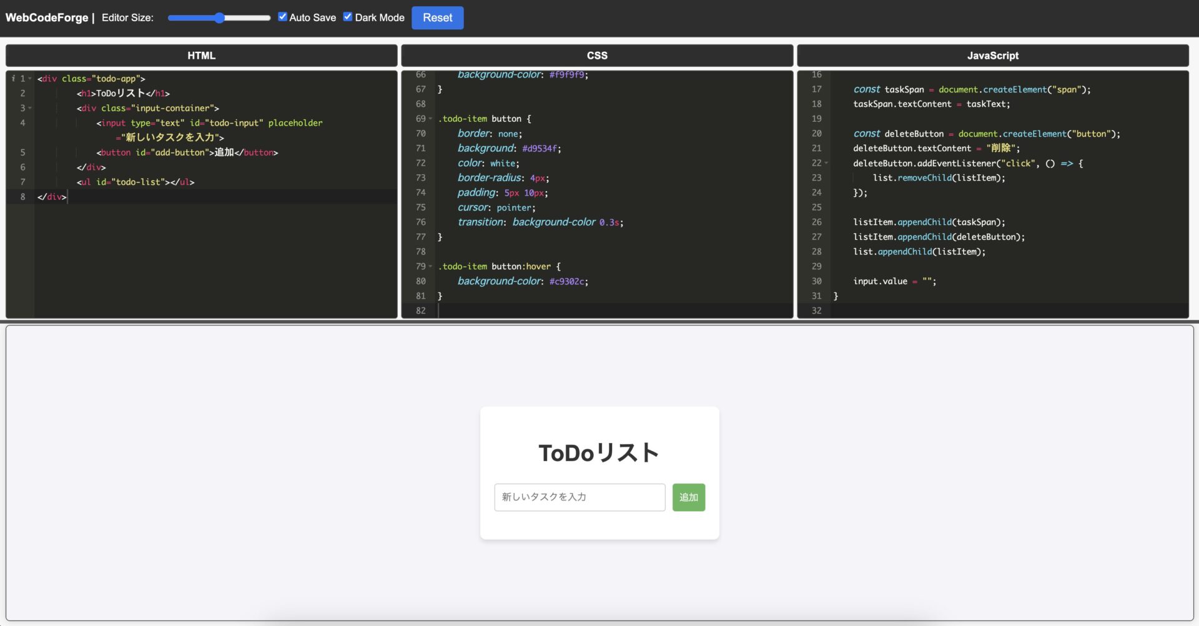The width and height of the screenshot is (1199, 626).
Task: Select the HTML editor panel header
Action: tap(201, 55)
